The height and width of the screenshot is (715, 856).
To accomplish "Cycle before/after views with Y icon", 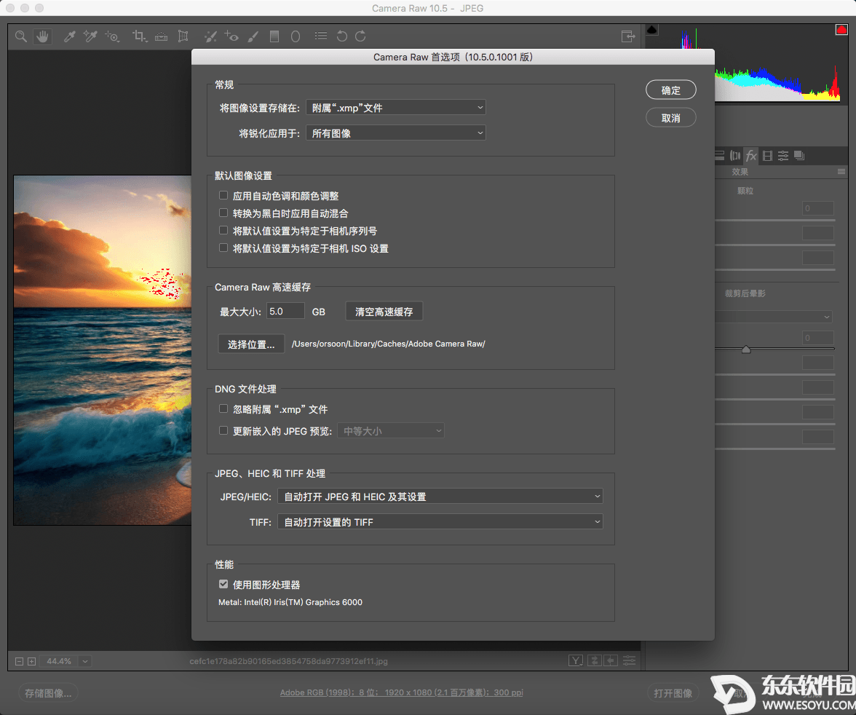I will coord(575,661).
